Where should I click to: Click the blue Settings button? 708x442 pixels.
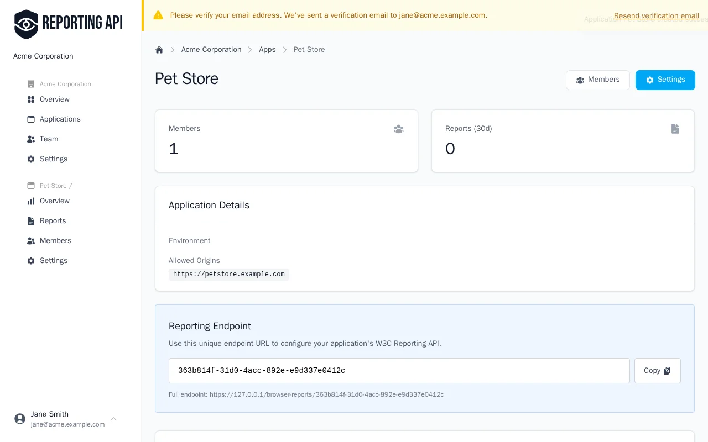(665, 80)
